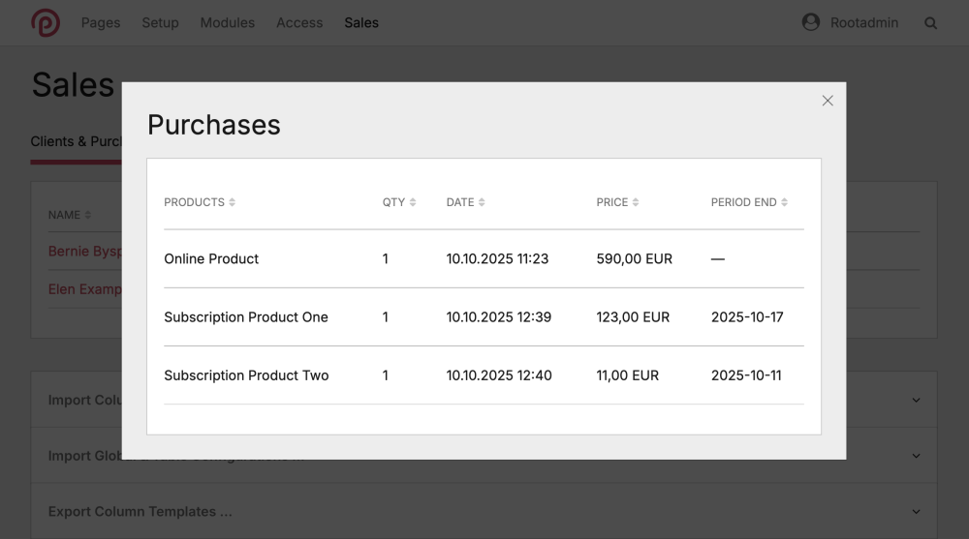Open the search magnifier icon
Image resolution: width=969 pixels, height=539 pixels.
[x=930, y=23]
